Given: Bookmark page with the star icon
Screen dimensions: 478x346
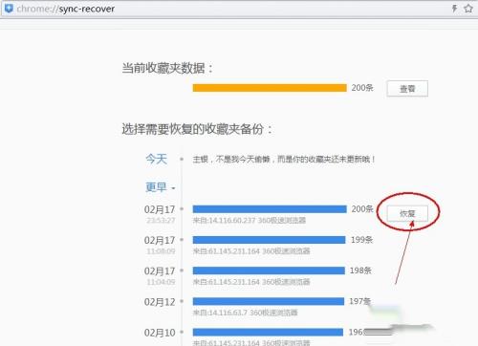Looking at the screenshot, I should 468,9.
